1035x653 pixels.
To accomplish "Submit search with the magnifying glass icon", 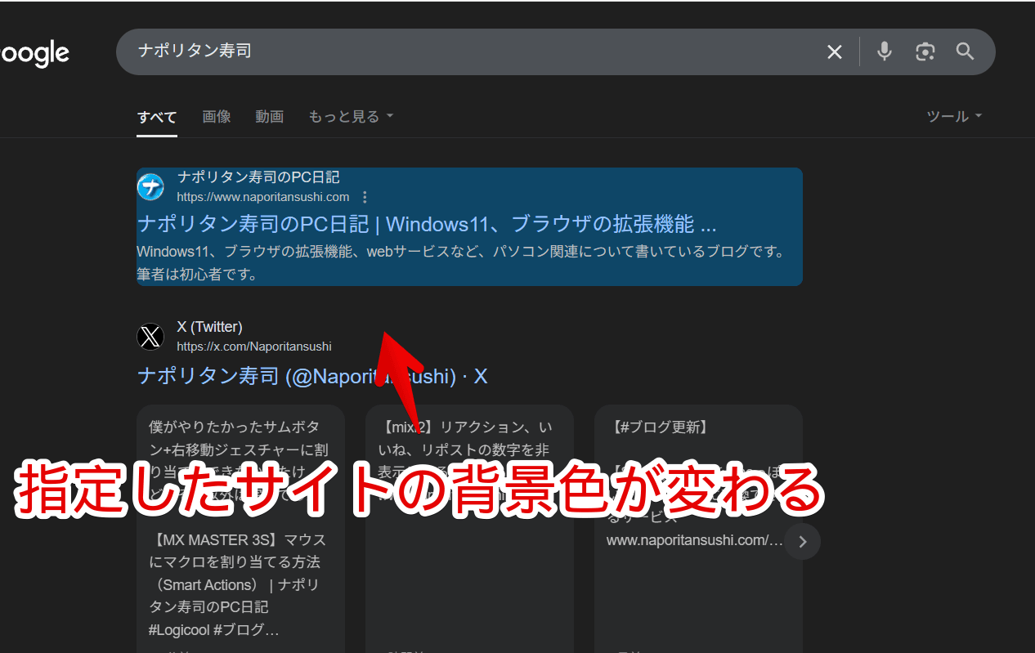I will [x=966, y=52].
